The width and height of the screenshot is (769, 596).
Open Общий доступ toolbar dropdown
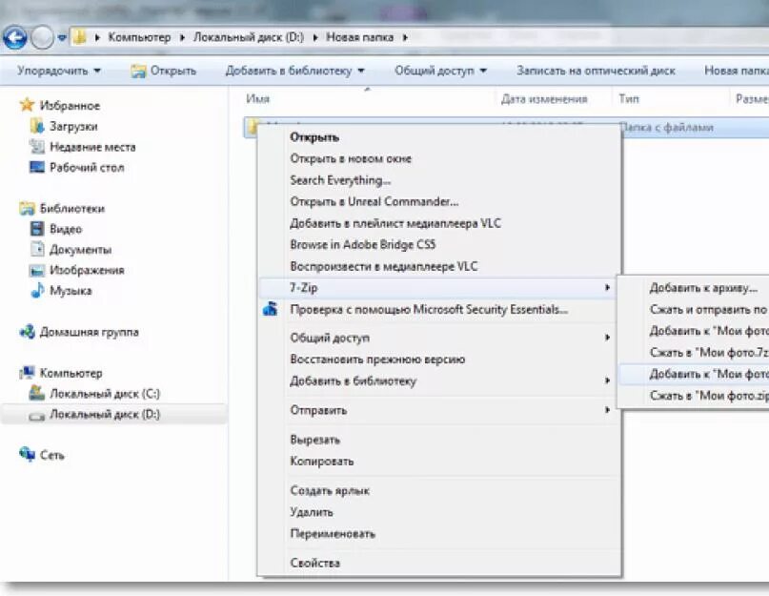pyautogui.click(x=440, y=71)
